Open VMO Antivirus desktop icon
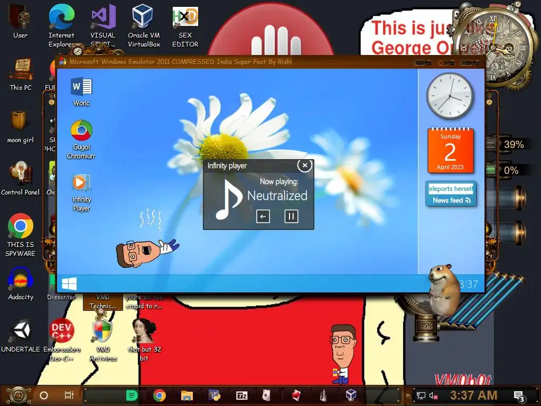The width and height of the screenshot is (541, 406). pyautogui.click(x=103, y=340)
